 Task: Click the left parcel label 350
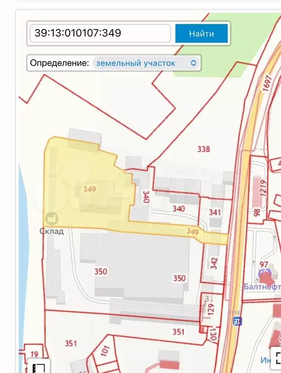pyautogui.click(x=100, y=271)
